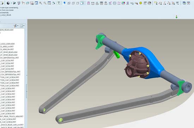The image size is (194, 128).
Task: Select the blue model display icon
Action: point(64,3)
